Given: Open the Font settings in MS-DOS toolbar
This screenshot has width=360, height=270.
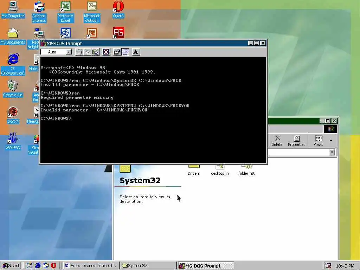Looking at the screenshot, I should coord(136,52).
